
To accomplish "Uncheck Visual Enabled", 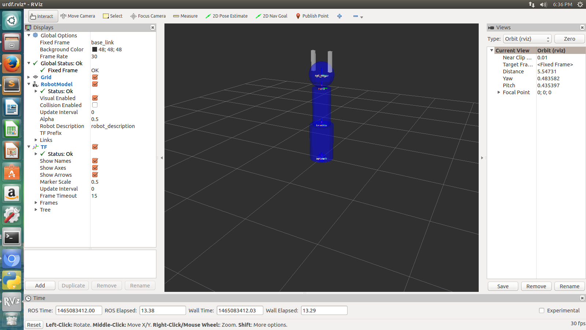I will click(x=95, y=98).
